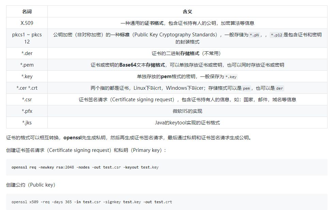The image size is (333, 210).
Task: Select the *.cer *.crt cell
Action: [x=27, y=88]
